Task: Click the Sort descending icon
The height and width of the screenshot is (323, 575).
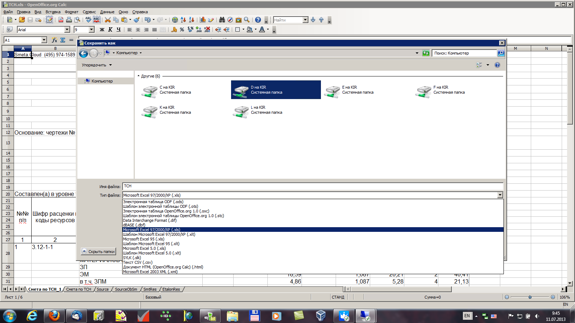Action: pos(192,20)
